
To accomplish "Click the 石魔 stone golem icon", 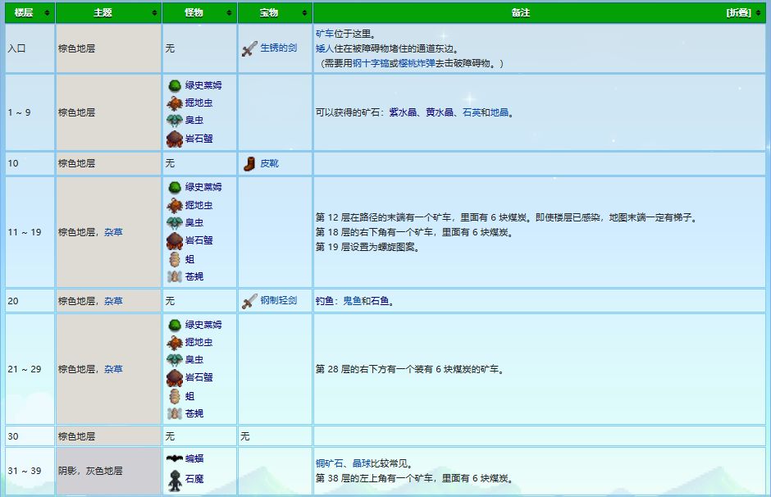I will [x=175, y=481].
